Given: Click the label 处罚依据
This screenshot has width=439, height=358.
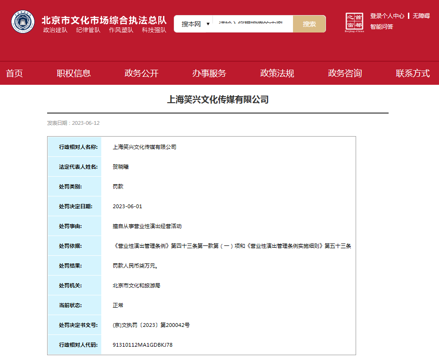Looking at the screenshot, I should coord(70,246).
